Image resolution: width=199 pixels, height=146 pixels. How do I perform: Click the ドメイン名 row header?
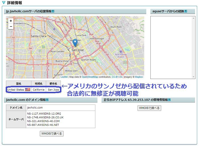(16, 108)
